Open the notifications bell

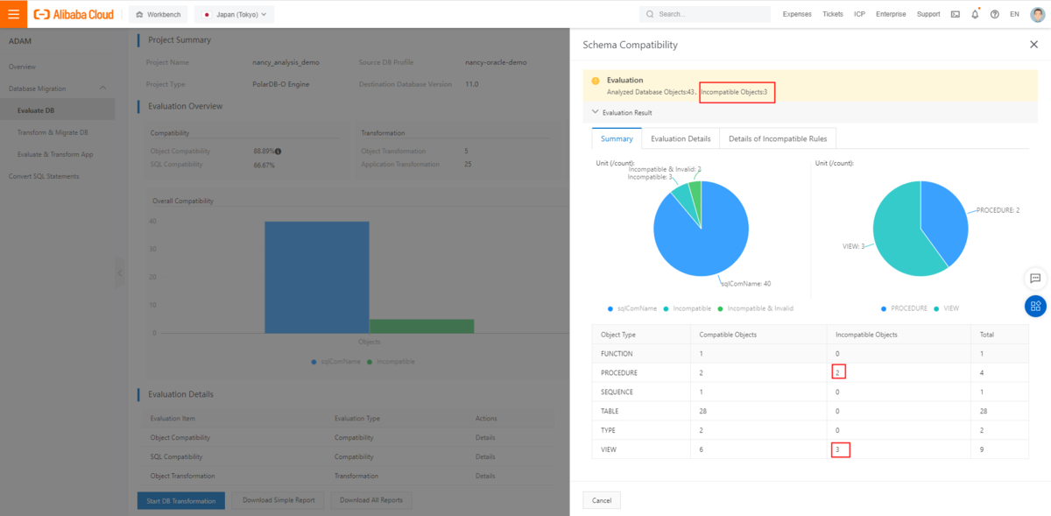tap(975, 14)
